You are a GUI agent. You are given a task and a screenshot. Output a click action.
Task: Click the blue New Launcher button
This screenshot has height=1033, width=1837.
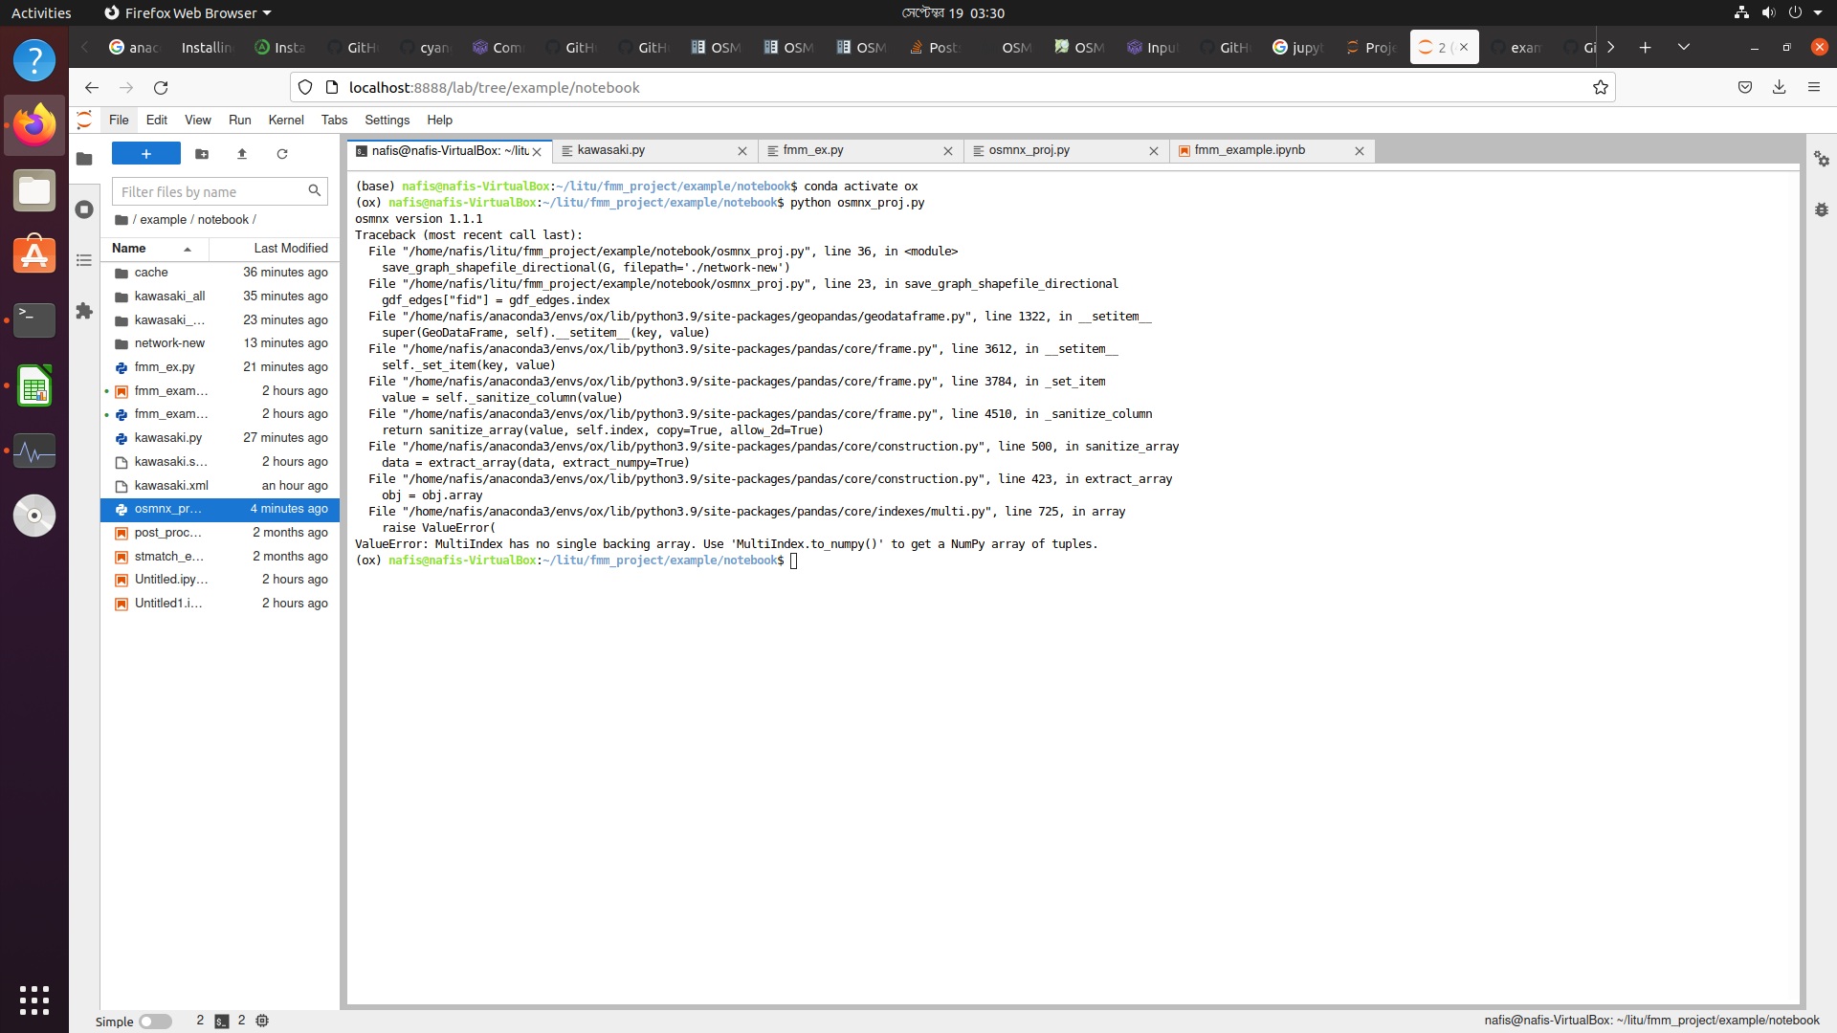(x=145, y=153)
